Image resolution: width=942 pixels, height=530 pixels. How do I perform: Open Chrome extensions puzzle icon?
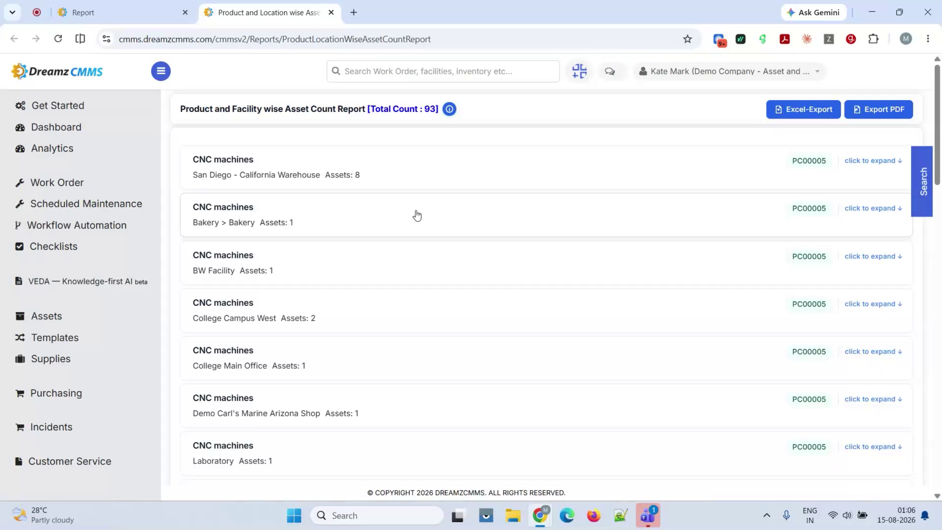click(x=873, y=39)
